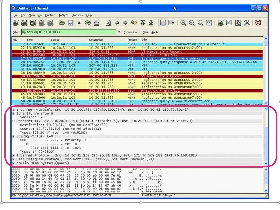
Task: Open the File menu
Action: click(x=15, y=15)
